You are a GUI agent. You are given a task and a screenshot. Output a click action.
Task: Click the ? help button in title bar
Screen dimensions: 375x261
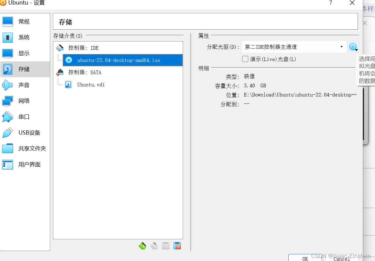[331, 3]
